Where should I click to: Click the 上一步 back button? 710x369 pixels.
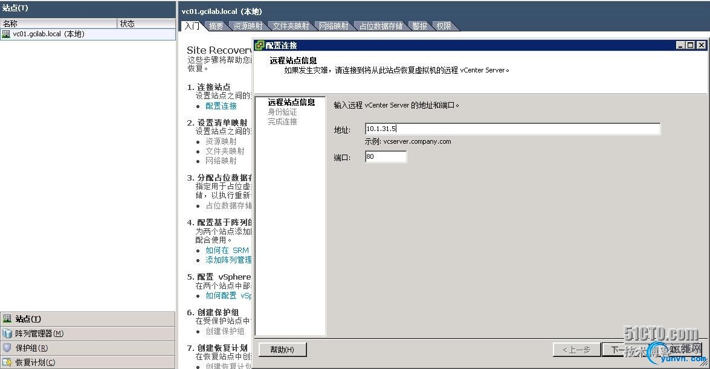[x=576, y=350]
